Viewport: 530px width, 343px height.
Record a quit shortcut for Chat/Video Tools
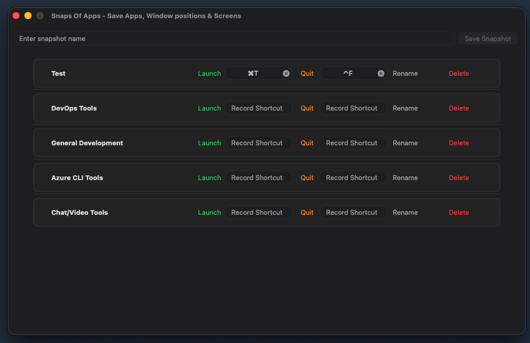pos(353,212)
